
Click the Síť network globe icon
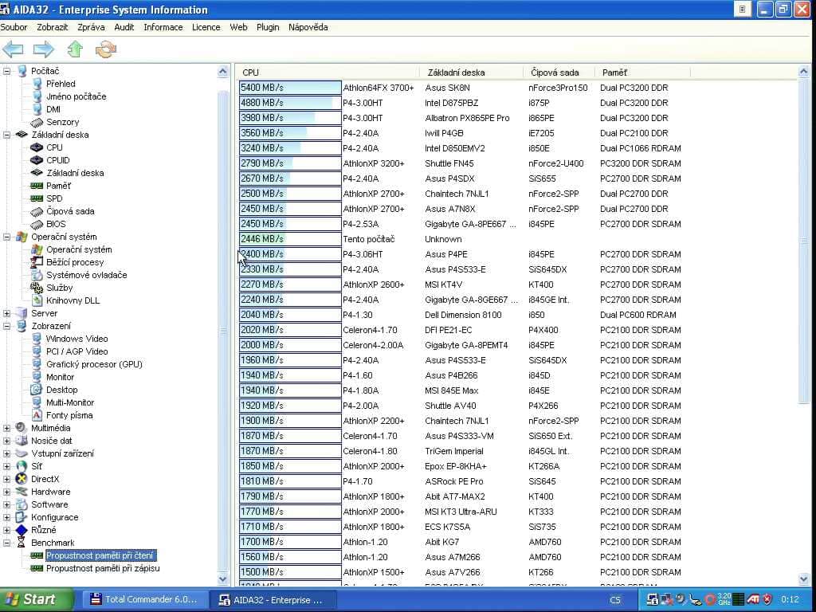22,466
